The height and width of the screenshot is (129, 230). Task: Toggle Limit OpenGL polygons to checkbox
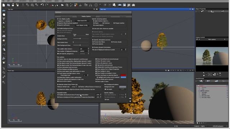(x=58, y=54)
